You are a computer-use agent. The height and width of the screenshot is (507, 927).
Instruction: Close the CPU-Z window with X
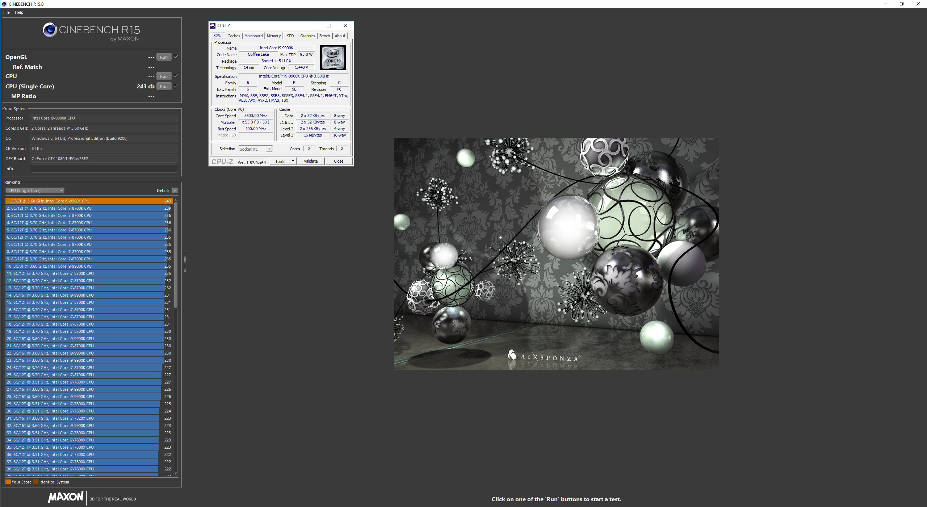pos(345,26)
